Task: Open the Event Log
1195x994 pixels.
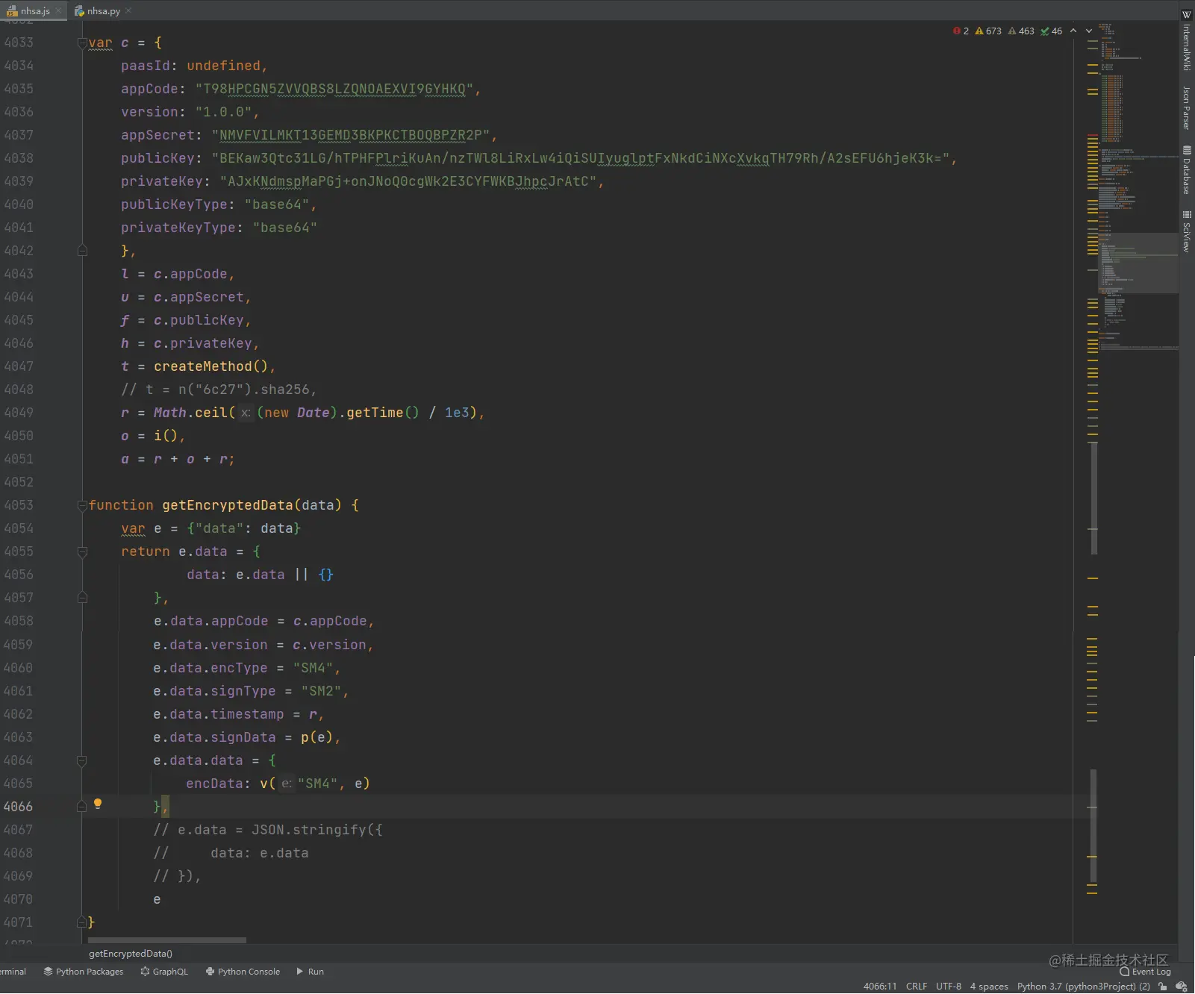Action: (x=1145, y=972)
